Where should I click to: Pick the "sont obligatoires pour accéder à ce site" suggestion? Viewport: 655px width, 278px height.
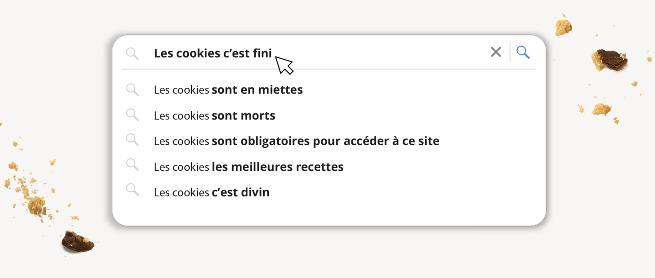297,141
